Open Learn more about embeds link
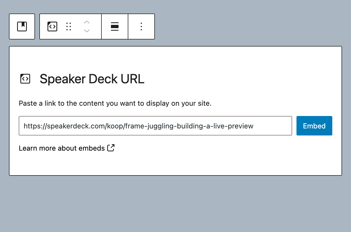 [61, 148]
